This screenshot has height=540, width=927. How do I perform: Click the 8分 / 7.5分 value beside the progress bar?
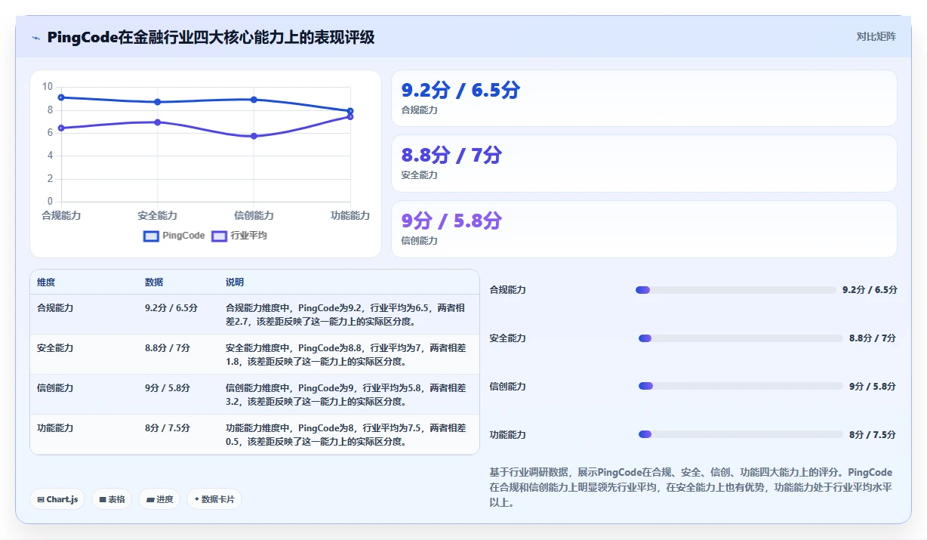coord(873,435)
